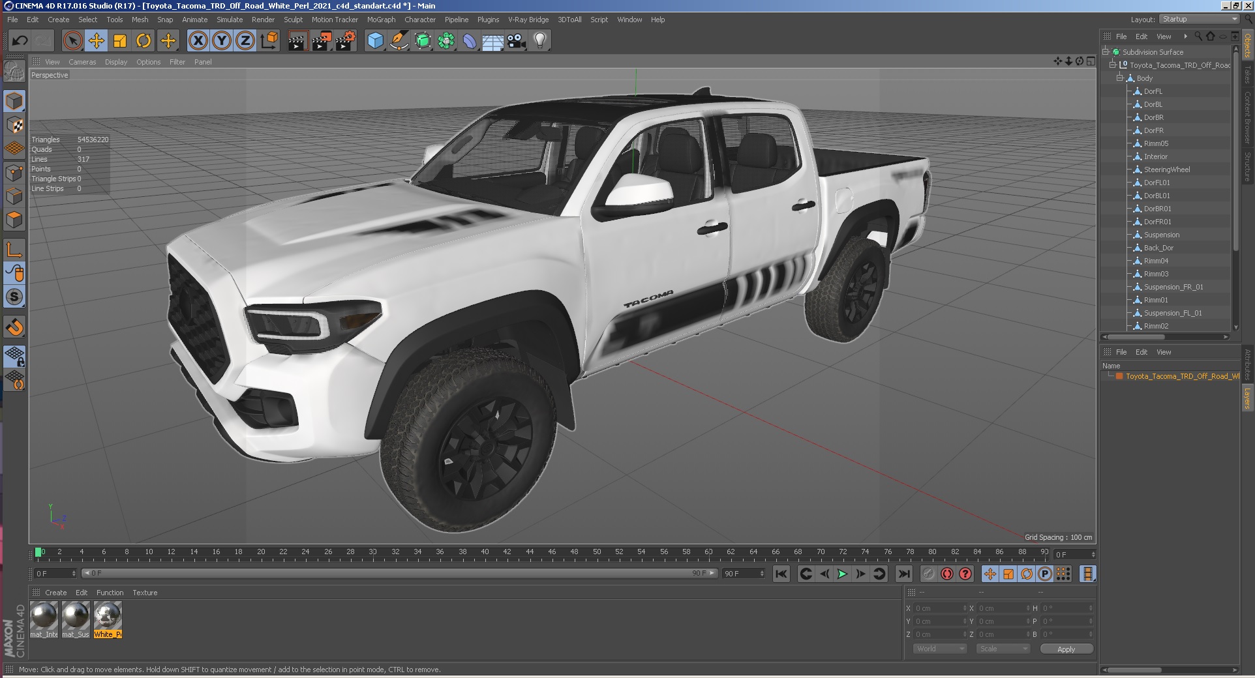Screen dimensions: 1255x678
Task: Open the File menu
Action: tap(12, 20)
